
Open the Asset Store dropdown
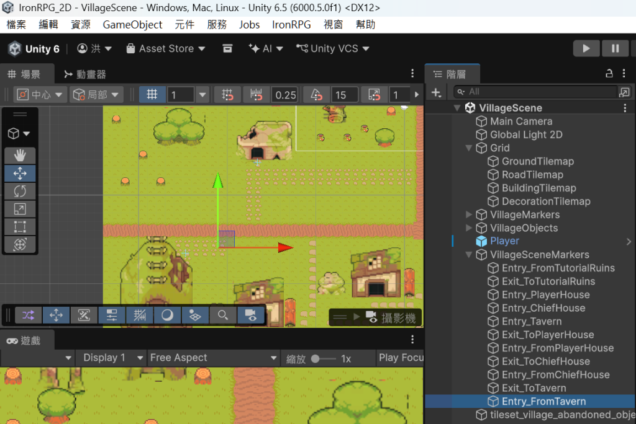pos(165,48)
